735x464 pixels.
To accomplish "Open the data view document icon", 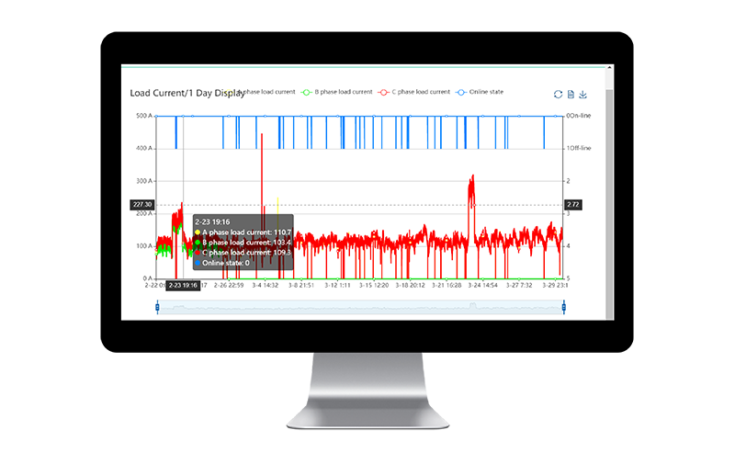I will 571,94.
